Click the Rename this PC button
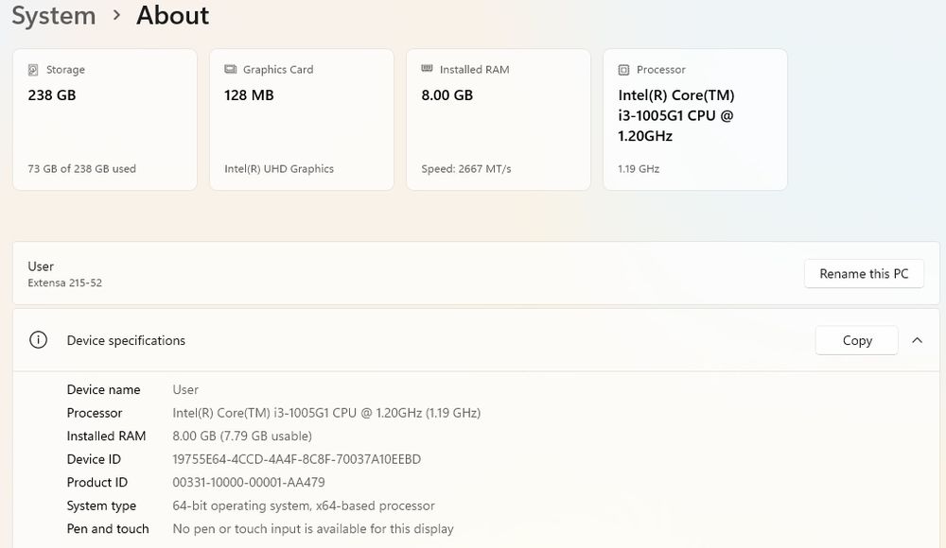This screenshot has height=548, width=946. (864, 274)
